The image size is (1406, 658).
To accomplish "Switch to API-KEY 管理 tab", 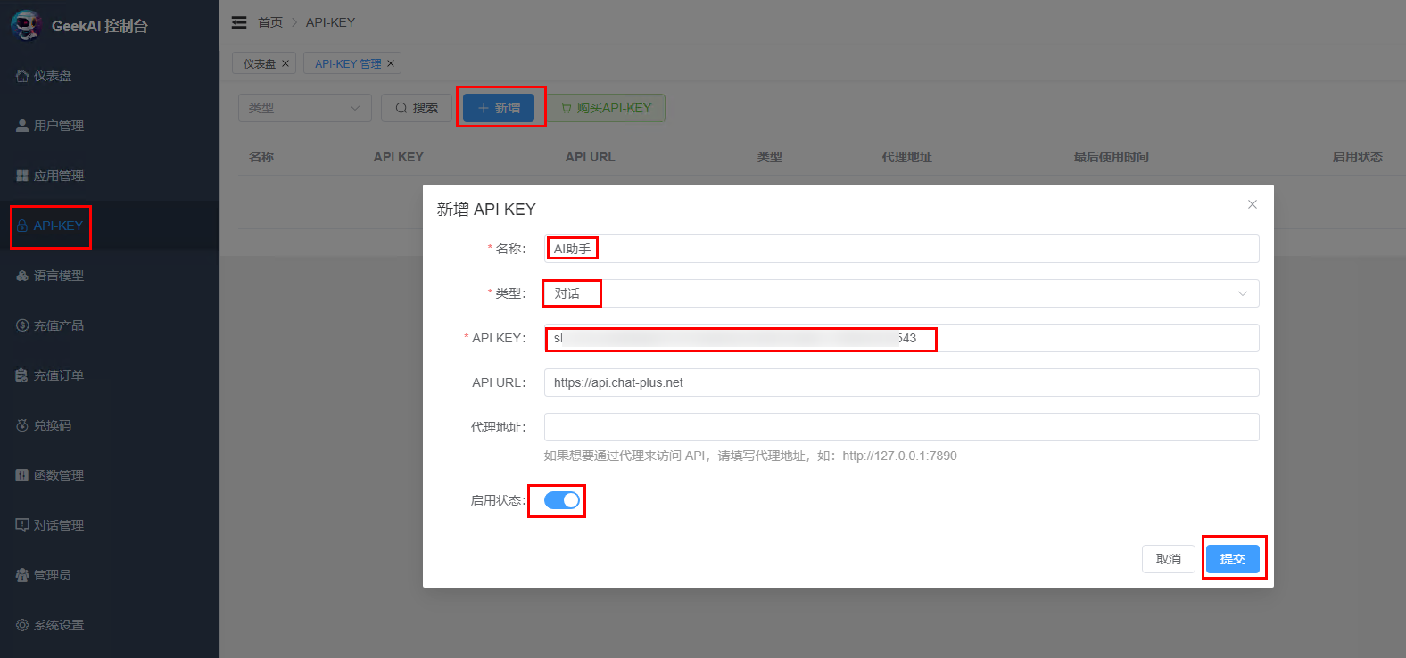I will point(348,63).
